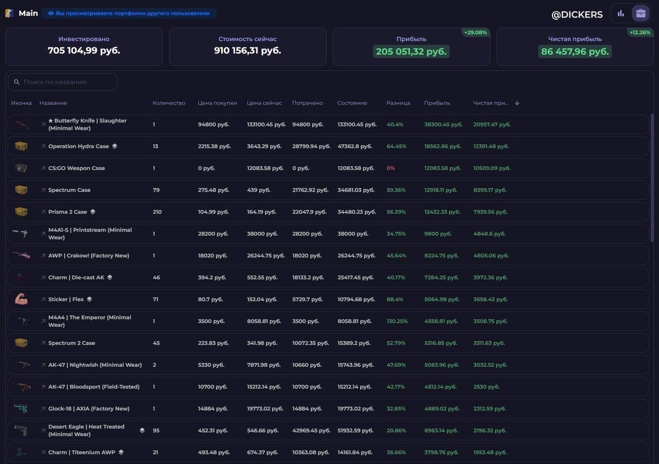The image size is (659, 464).
Task: Open the portfolio briefcase icon
Action: click(640, 13)
